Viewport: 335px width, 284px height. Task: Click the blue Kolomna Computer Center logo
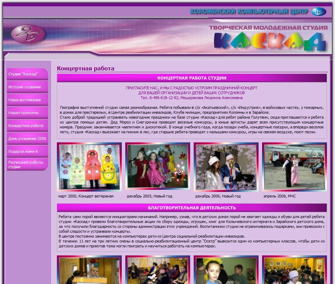click(319, 12)
